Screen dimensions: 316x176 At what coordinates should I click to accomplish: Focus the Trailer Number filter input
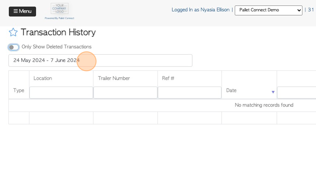tap(125, 93)
